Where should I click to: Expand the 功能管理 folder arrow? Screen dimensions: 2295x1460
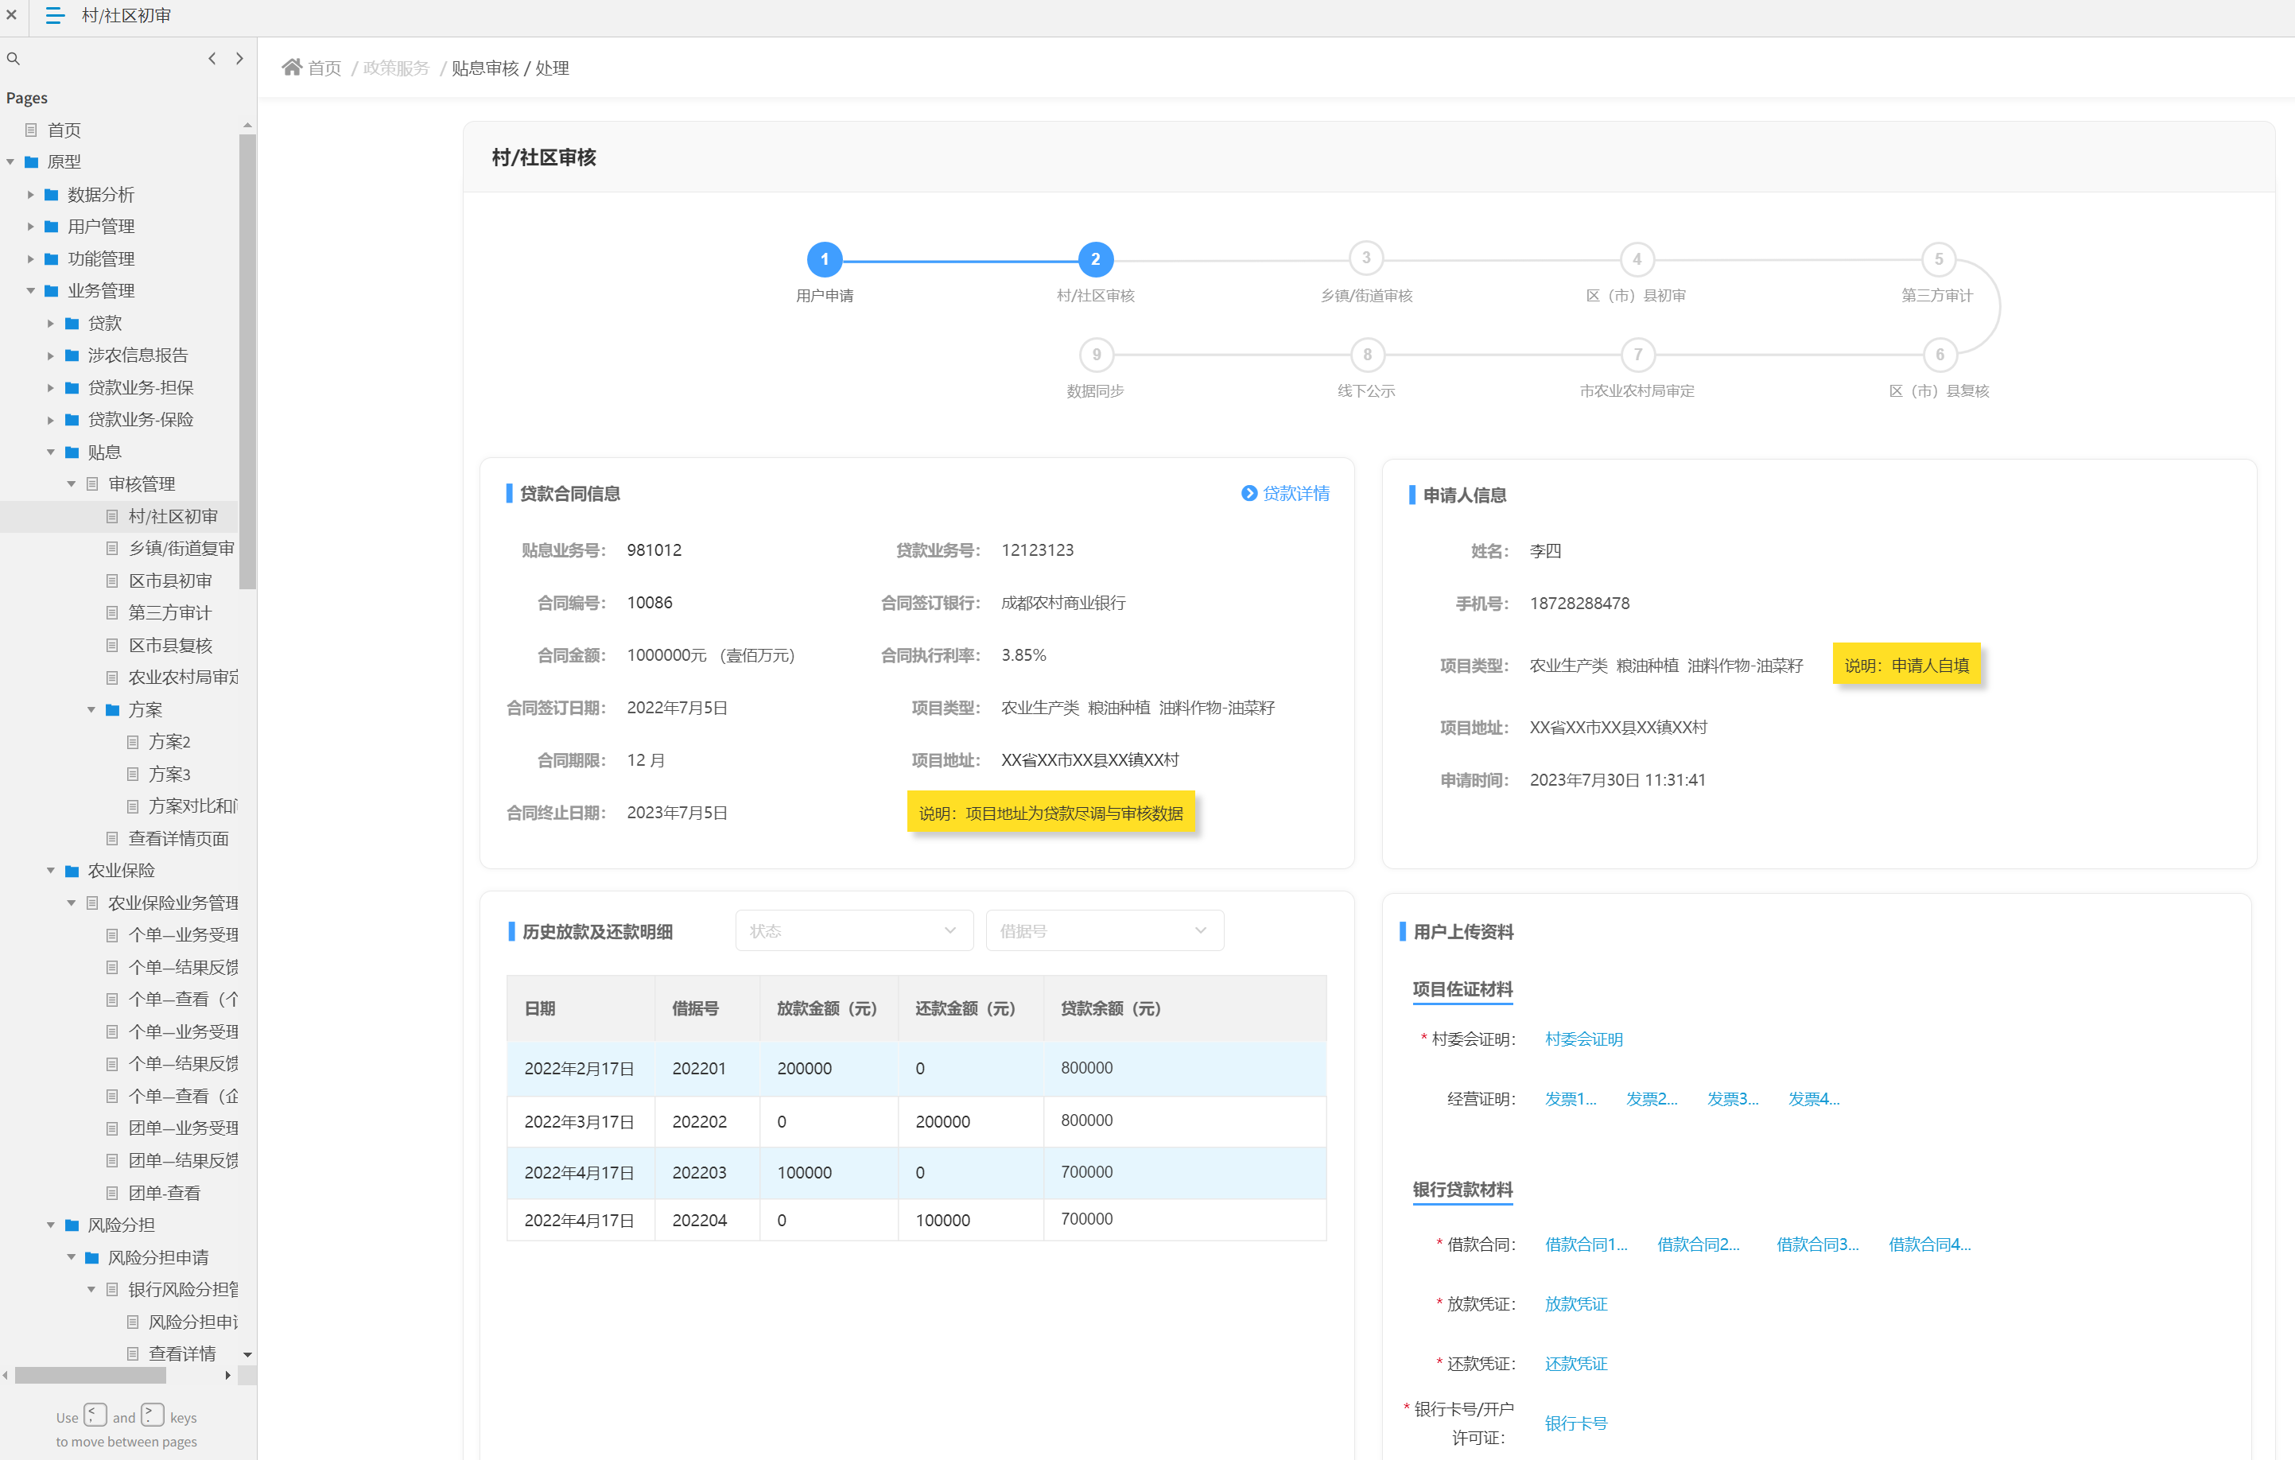click(x=30, y=259)
